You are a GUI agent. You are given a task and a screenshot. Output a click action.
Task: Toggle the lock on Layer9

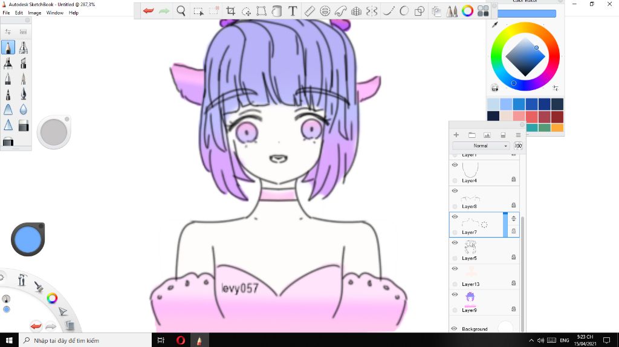point(514,309)
